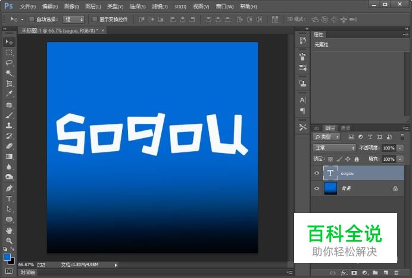
Task: Click the zoom percentage field in status bar
Action: pyautogui.click(x=26, y=264)
